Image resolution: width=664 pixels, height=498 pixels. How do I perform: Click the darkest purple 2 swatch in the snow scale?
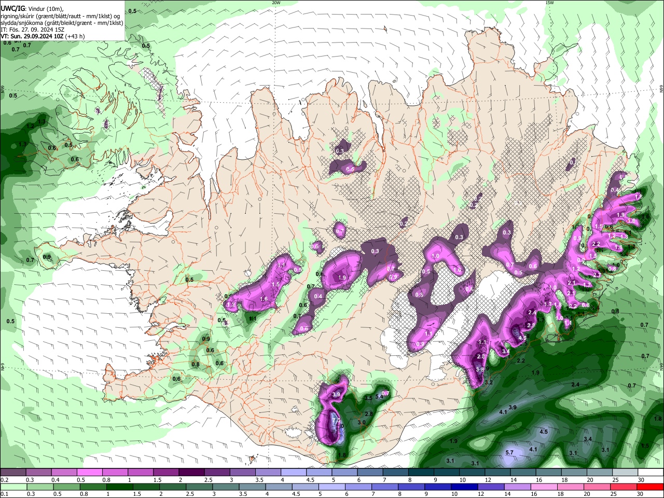pyautogui.click(x=191, y=472)
